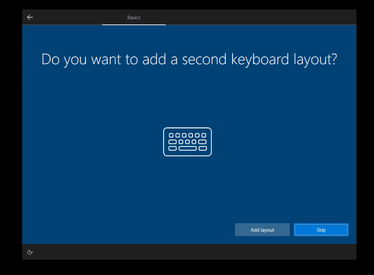Select the Basics tab in the header

[134, 17]
